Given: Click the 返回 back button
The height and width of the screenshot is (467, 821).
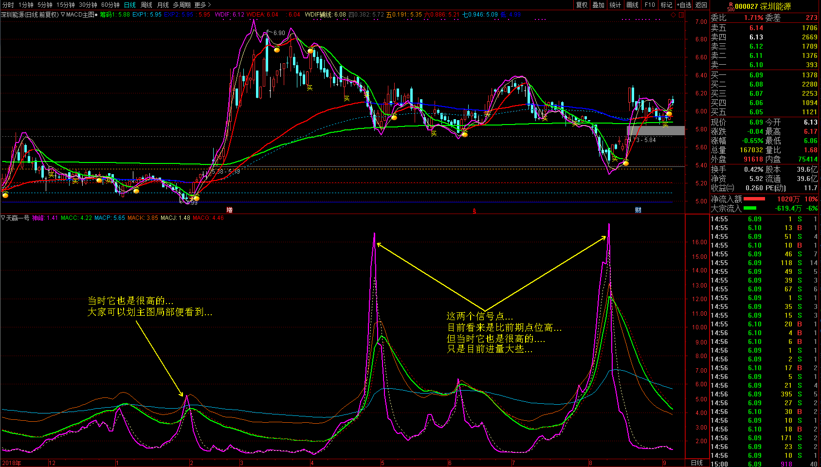Looking at the screenshot, I should (x=701, y=5).
